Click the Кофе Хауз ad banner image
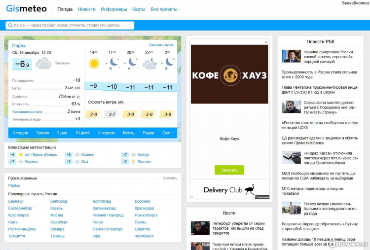370x250 pixels. [229, 74]
